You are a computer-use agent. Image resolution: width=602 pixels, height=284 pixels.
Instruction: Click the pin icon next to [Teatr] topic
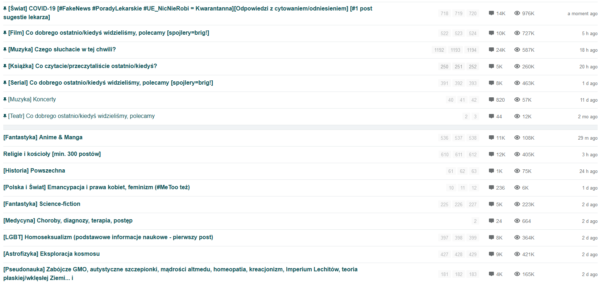point(5,116)
